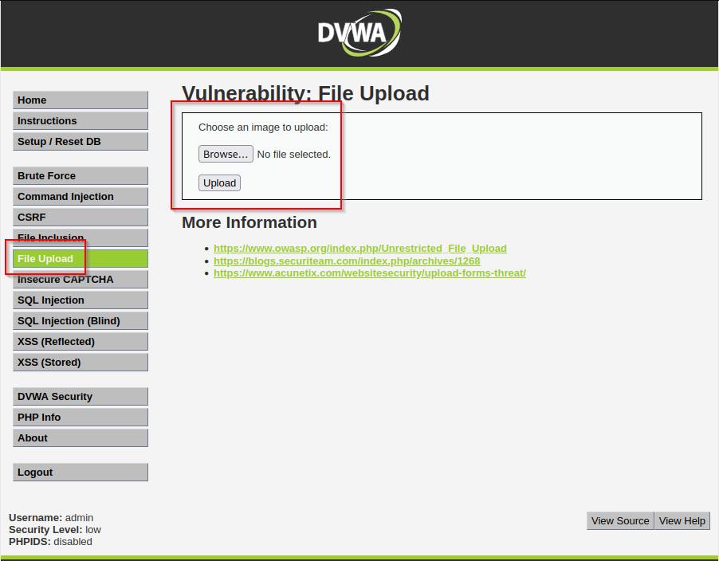Click the "Security Level: low" status text
Viewport: 719px width, 561px height.
pos(54,530)
